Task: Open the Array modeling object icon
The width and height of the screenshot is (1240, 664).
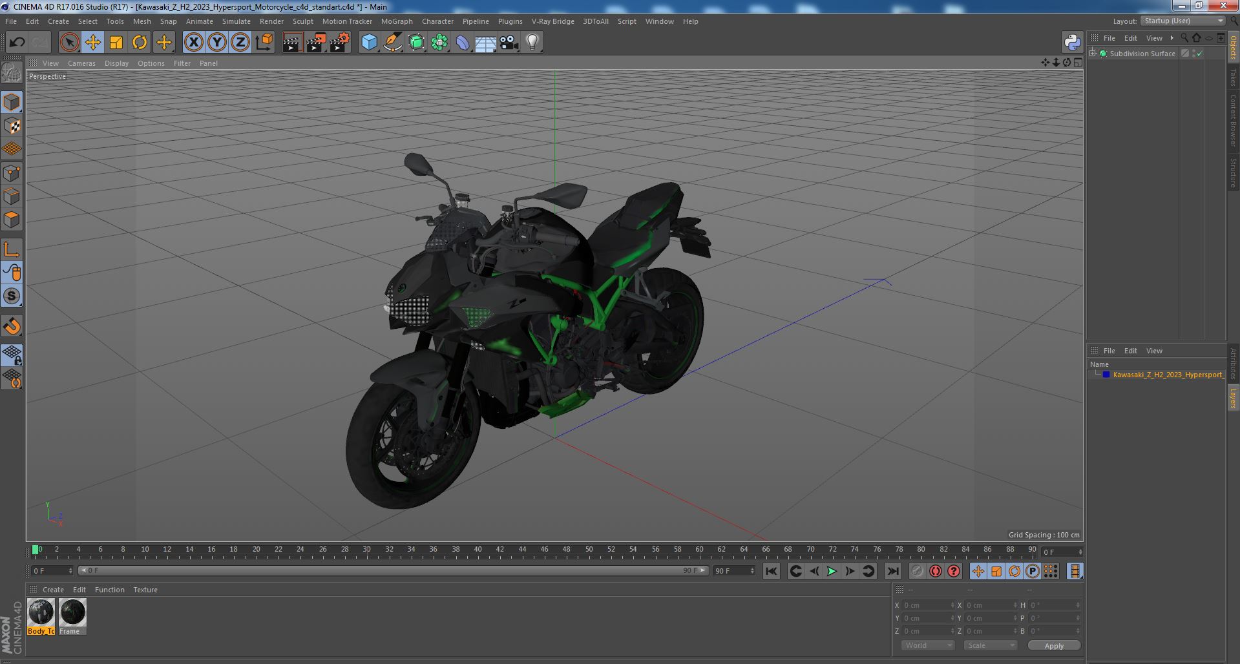Action: coord(439,43)
